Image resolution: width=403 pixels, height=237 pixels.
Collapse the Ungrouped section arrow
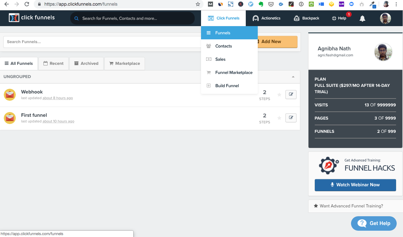tap(293, 77)
